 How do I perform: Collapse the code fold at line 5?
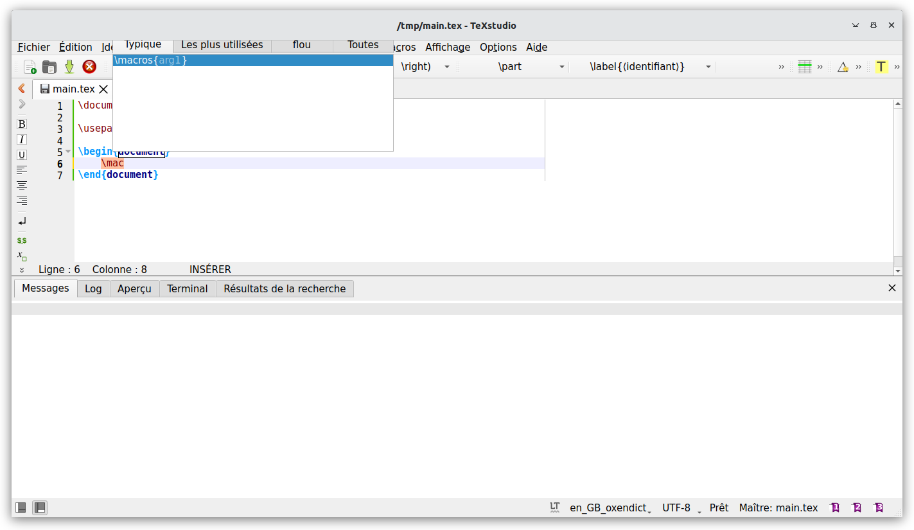[x=67, y=152]
